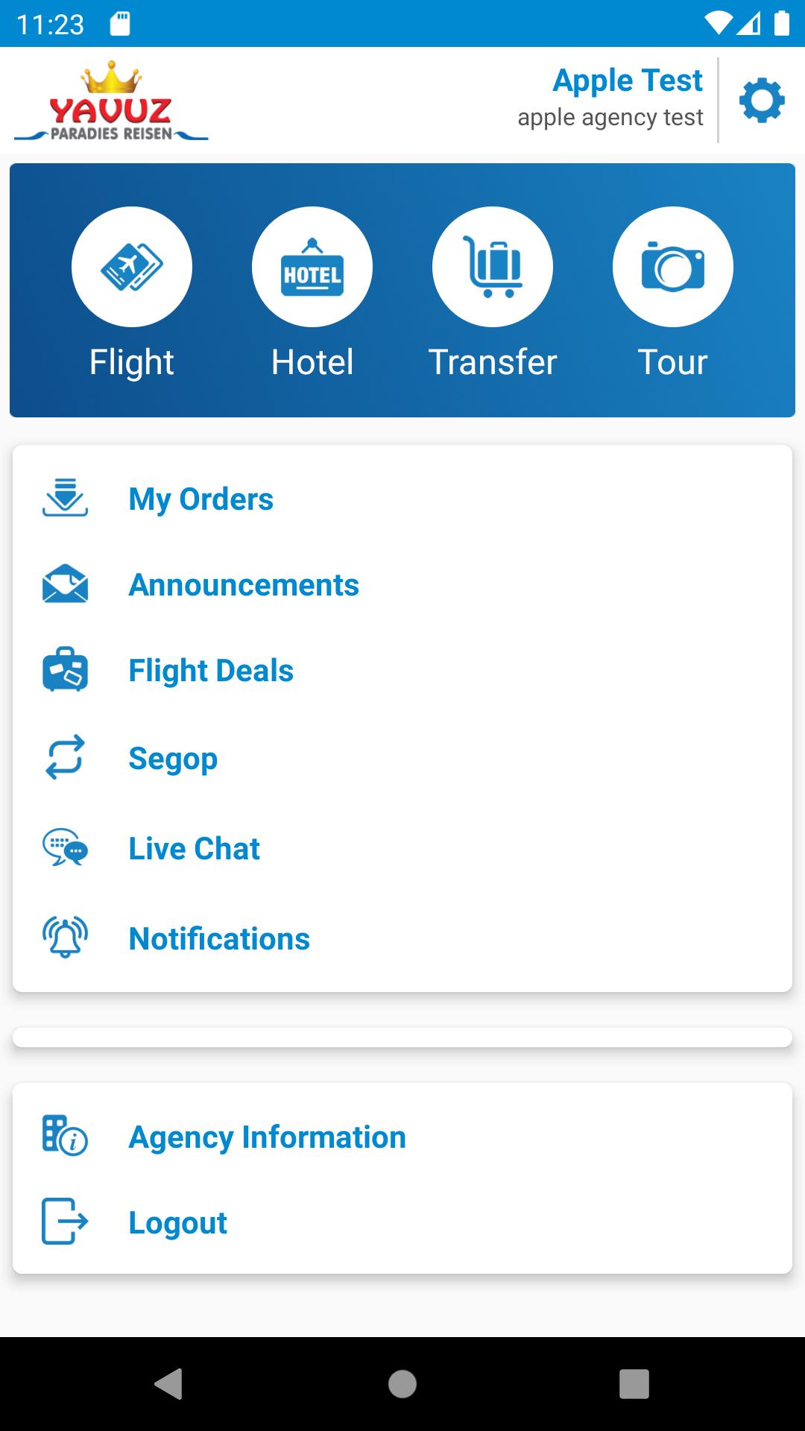Click the Flight Deals suitcase icon

tap(66, 669)
